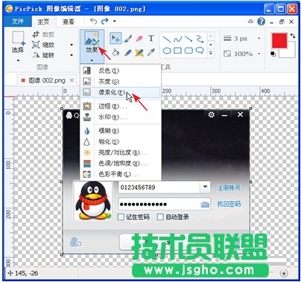Reset to default black and white colors
The image size is (301, 282).
tap(273, 54)
